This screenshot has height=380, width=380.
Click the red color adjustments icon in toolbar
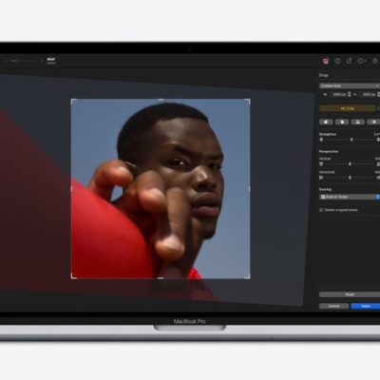tap(326, 61)
